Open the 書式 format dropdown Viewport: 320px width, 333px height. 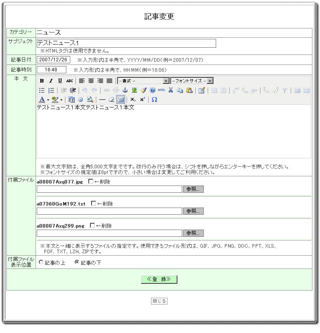point(143,81)
